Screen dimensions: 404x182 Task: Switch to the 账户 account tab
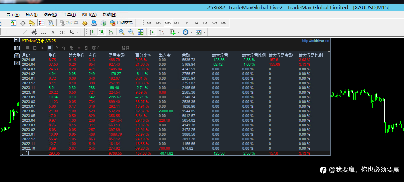click(x=96, y=48)
